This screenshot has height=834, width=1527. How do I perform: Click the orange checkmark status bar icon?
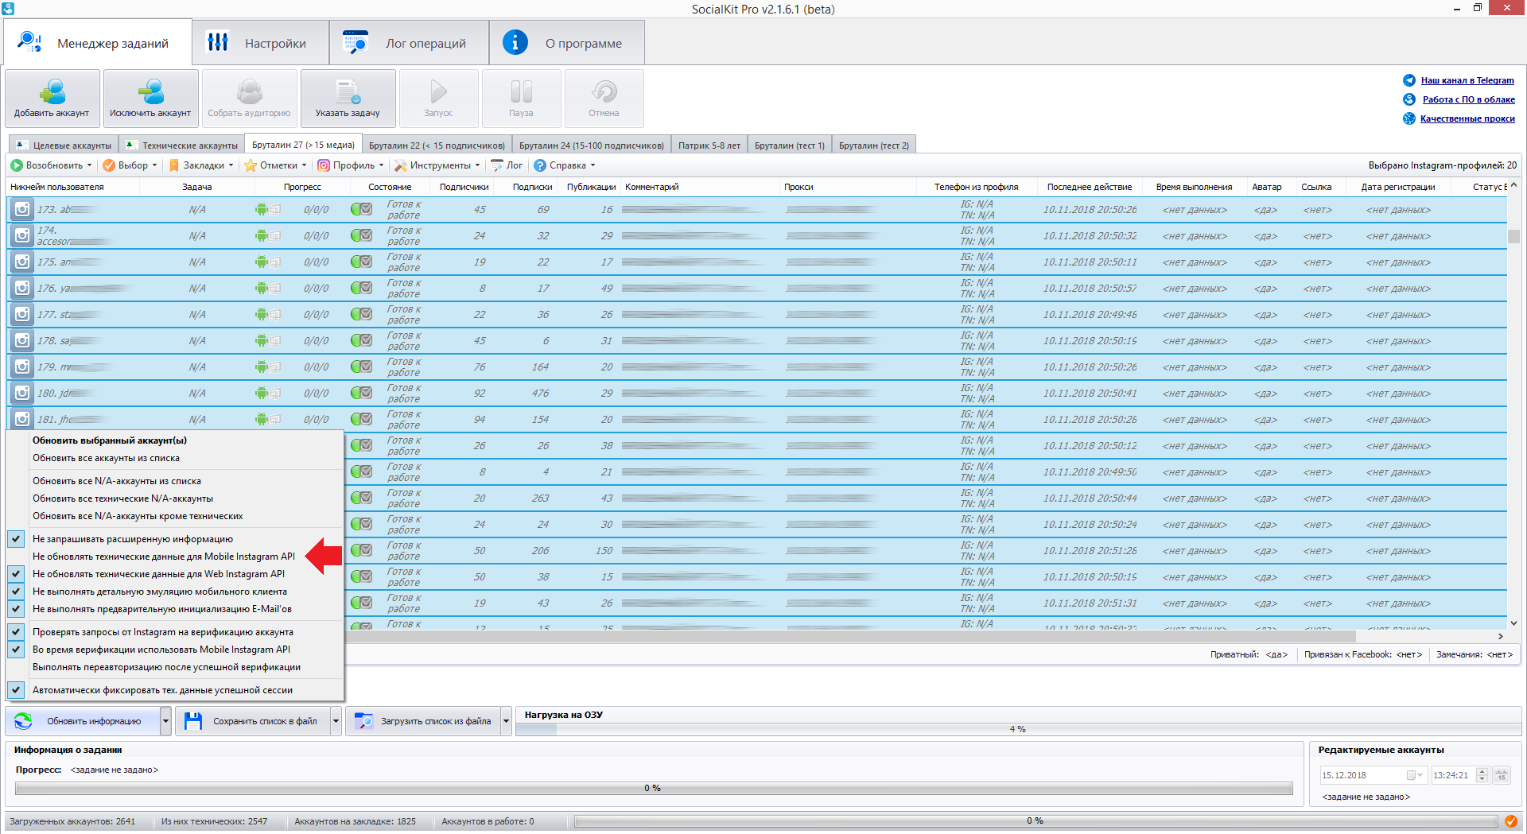click(1510, 821)
